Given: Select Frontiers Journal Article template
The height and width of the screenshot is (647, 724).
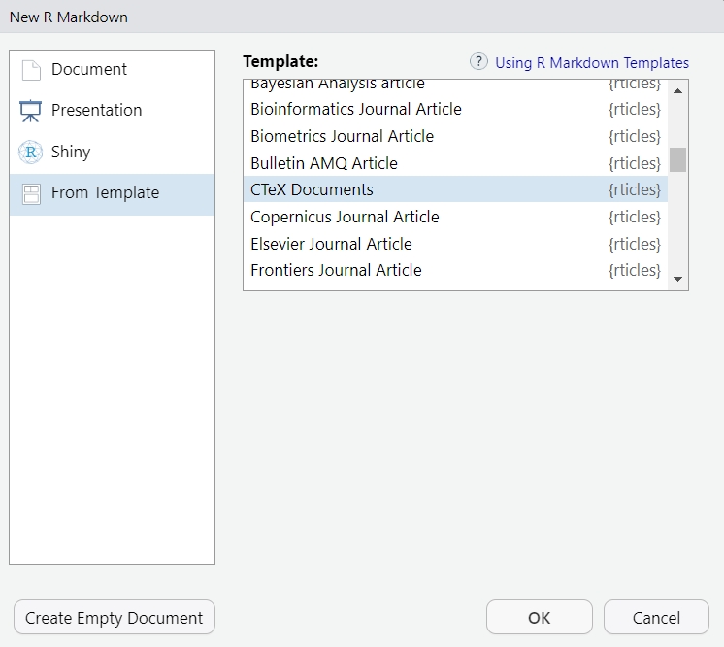Looking at the screenshot, I should [x=455, y=270].
